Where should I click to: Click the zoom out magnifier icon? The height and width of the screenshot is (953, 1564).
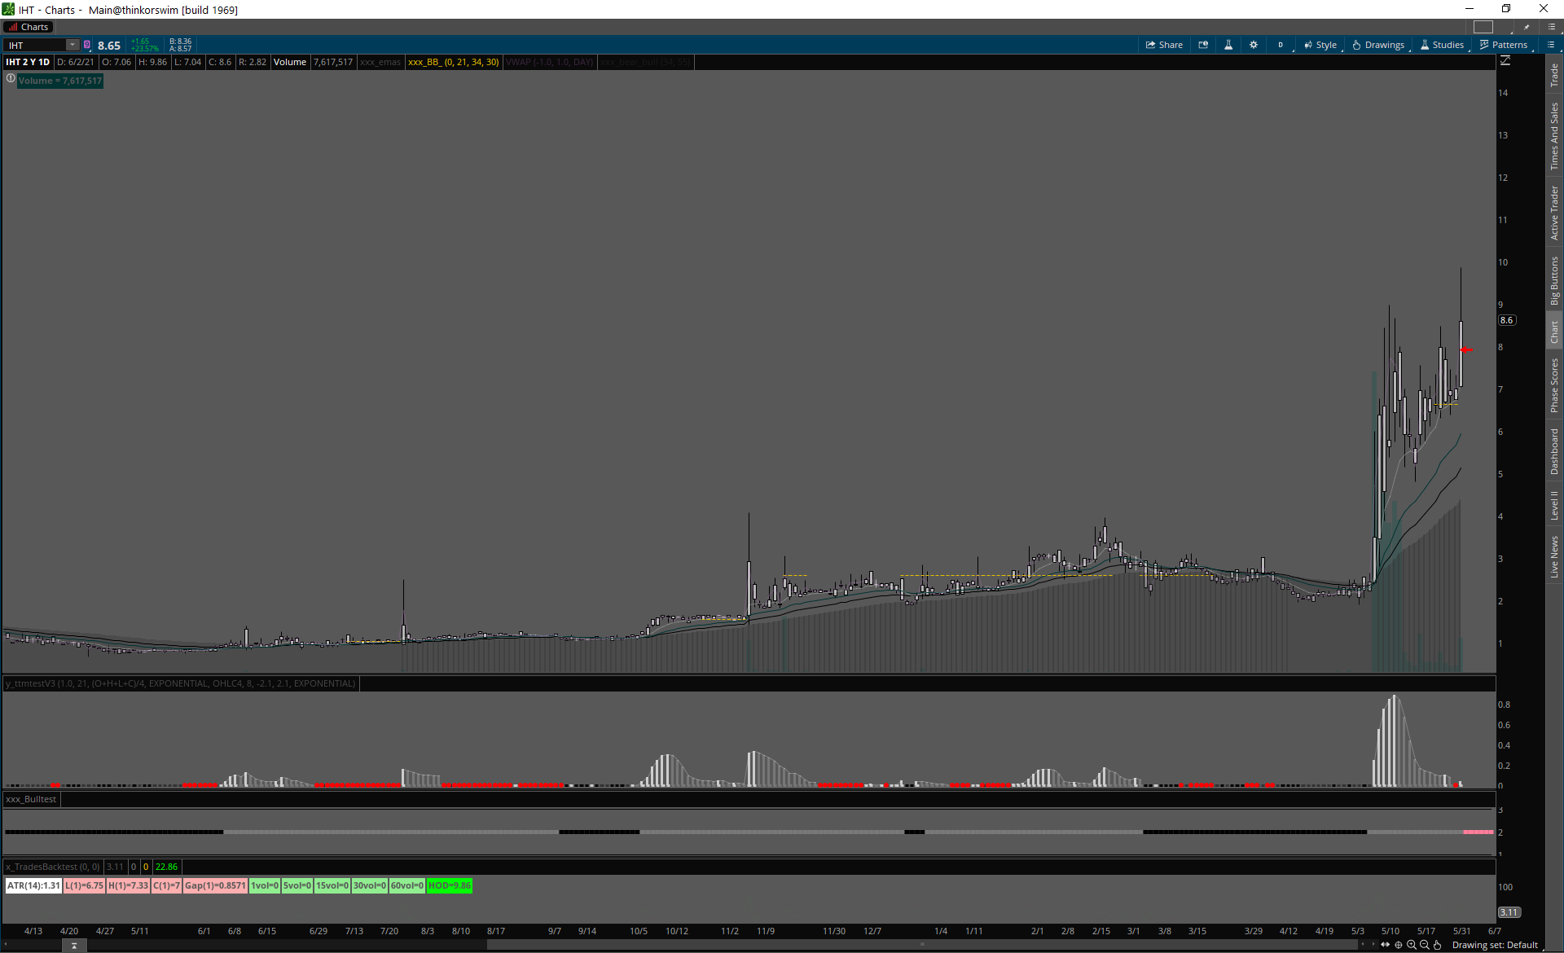click(1425, 945)
